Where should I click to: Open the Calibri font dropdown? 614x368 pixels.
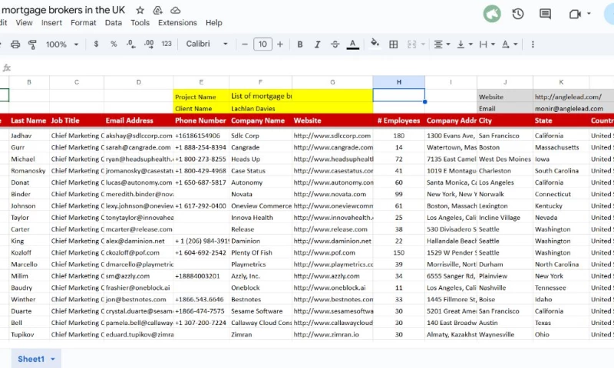pyautogui.click(x=207, y=44)
